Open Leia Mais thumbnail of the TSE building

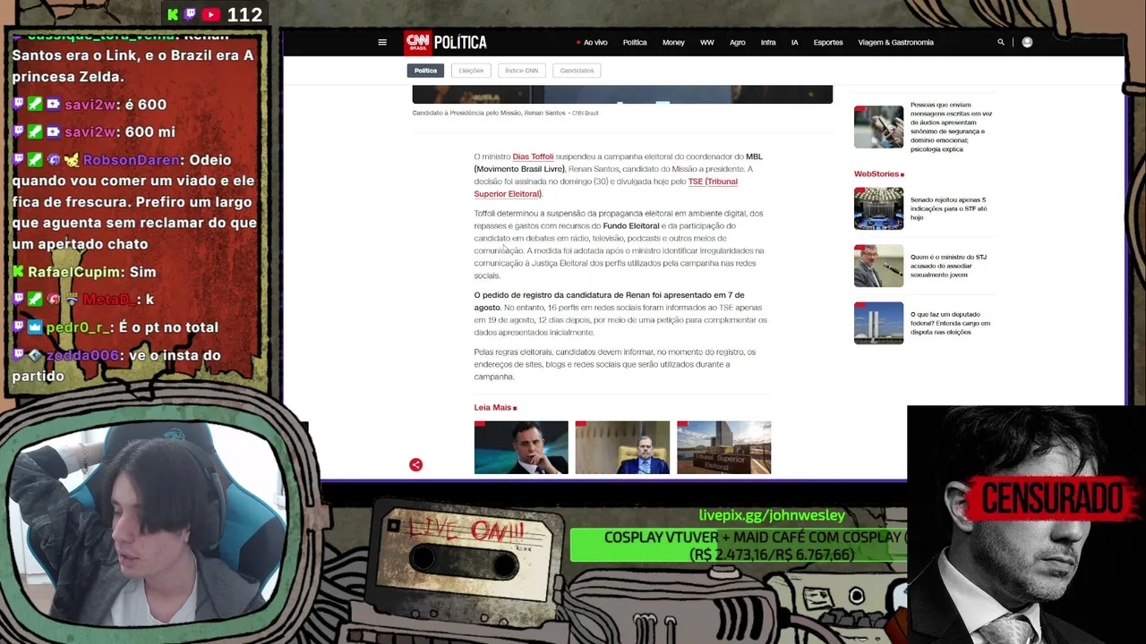[723, 447]
